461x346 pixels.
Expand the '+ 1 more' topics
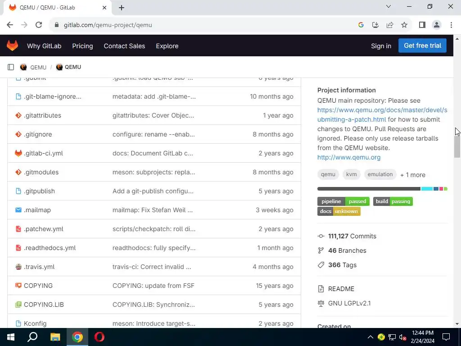(413, 175)
